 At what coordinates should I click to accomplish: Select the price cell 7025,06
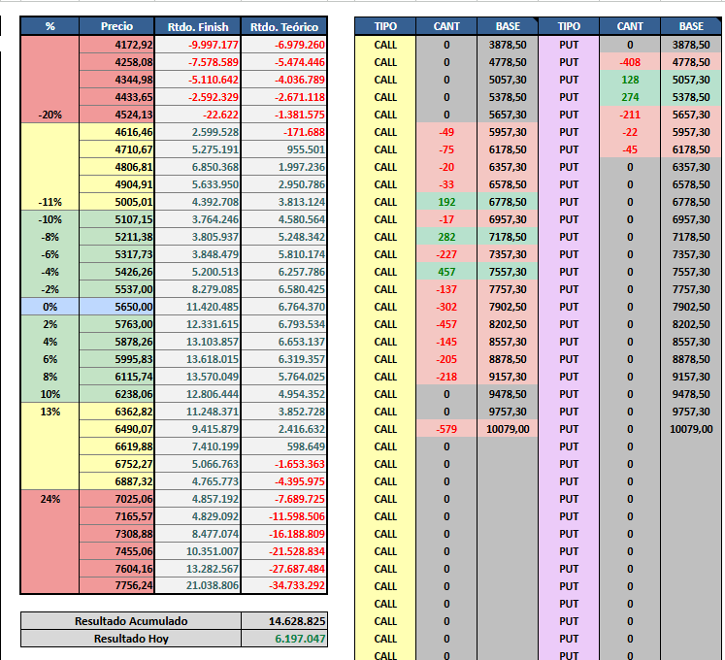click(x=116, y=499)
